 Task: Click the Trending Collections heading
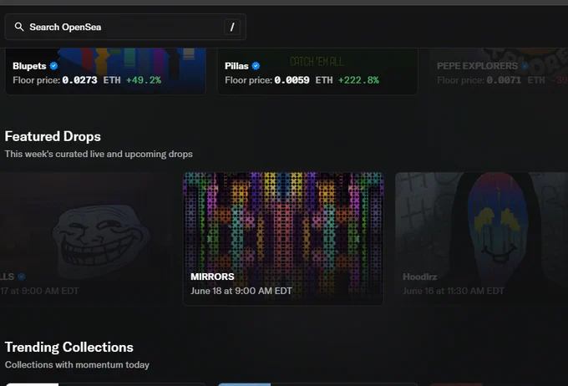coord(68,348)
